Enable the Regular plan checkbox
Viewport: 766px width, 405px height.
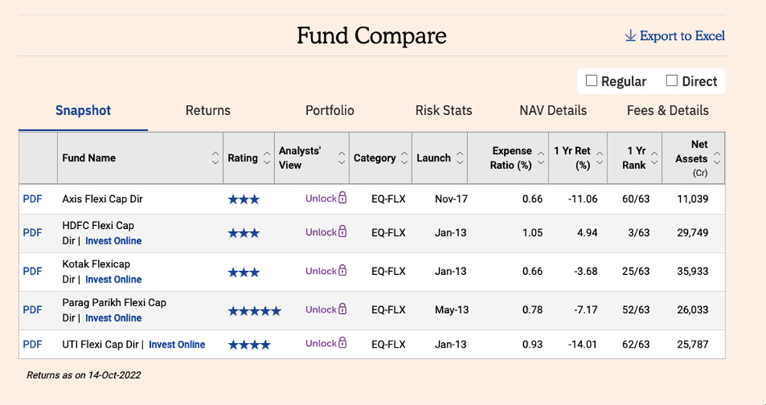591,80
